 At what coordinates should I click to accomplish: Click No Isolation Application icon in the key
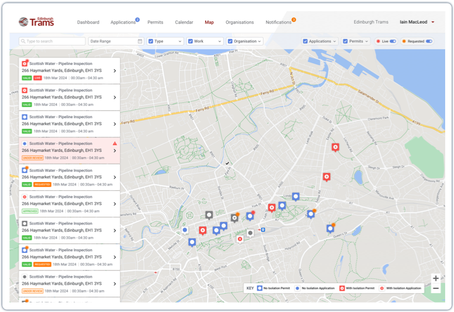point(297,288)
